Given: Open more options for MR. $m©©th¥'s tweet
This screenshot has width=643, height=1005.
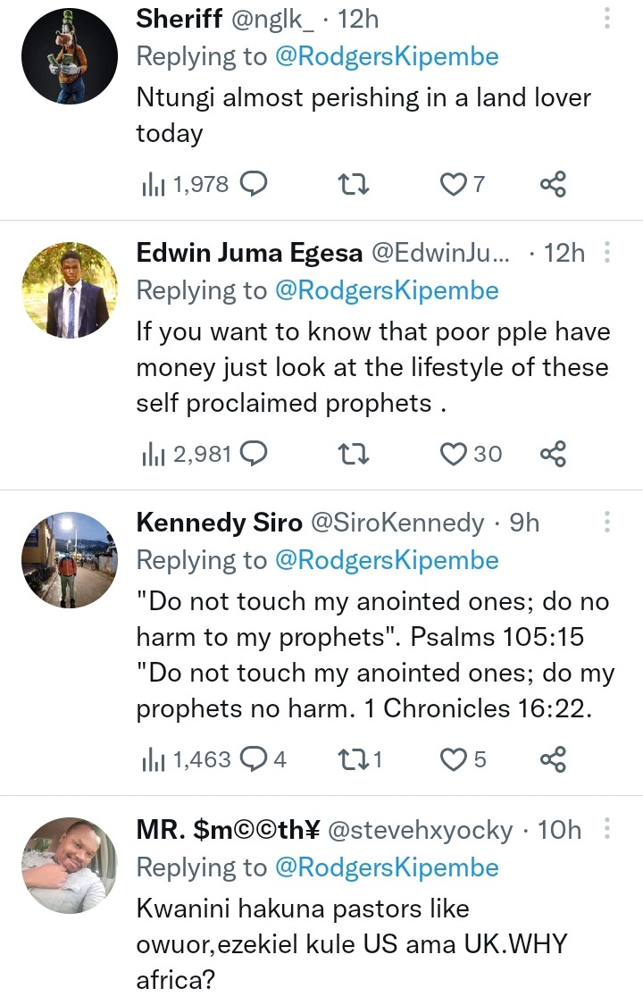Looking at the screenshot, I should click(607, 830).
